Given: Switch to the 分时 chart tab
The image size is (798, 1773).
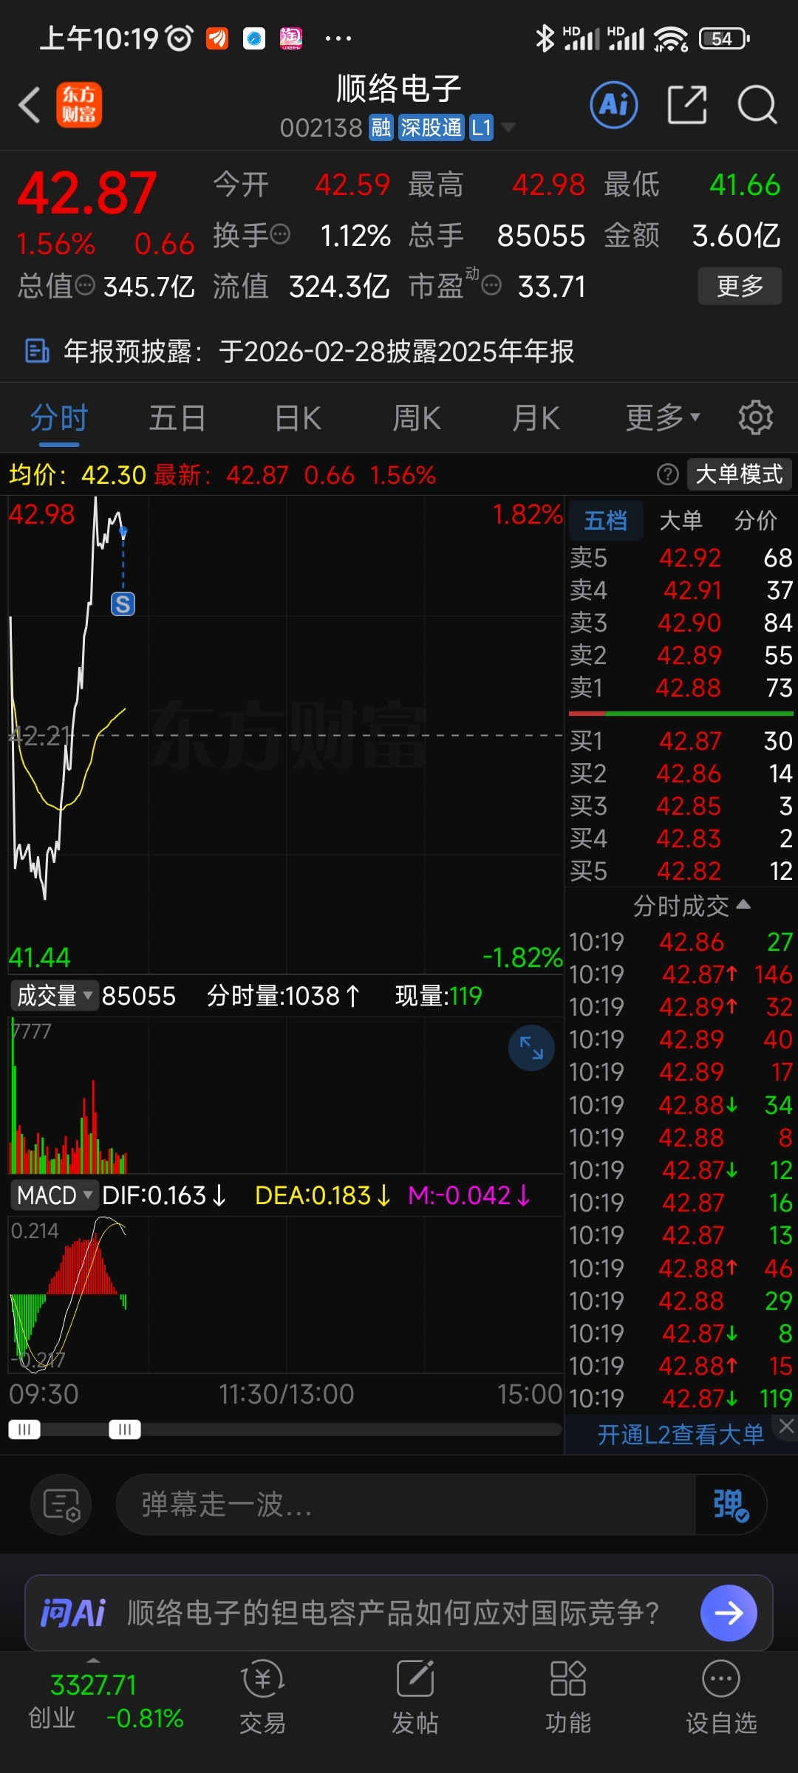Looking at the screenshot, I should (x=59, y=418).
